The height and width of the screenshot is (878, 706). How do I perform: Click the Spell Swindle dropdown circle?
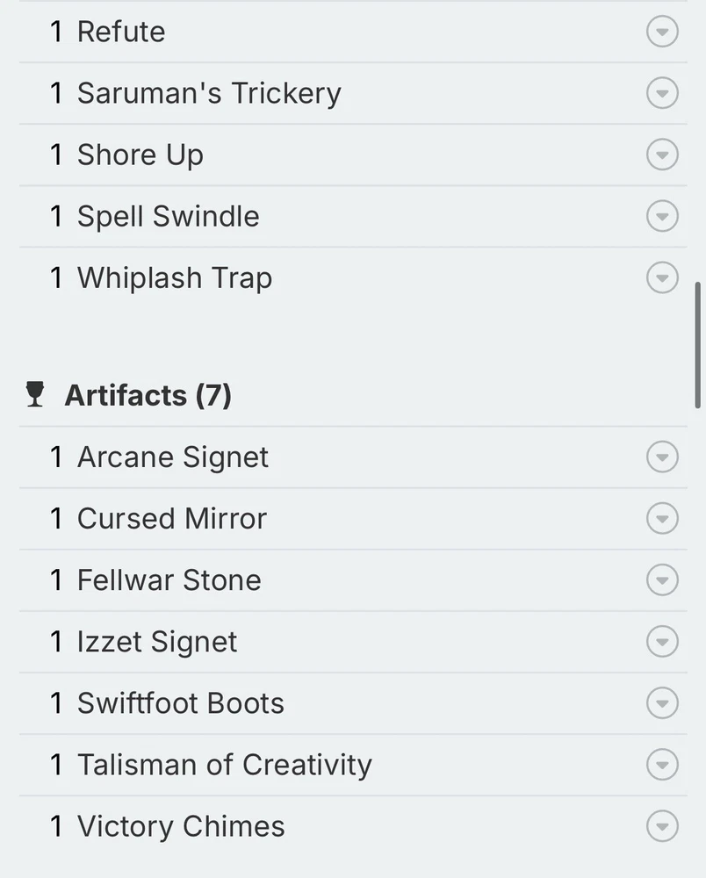662,217
